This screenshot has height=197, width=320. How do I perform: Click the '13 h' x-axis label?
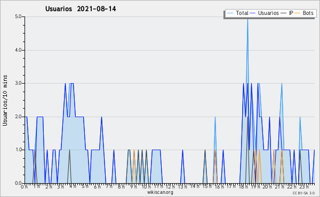pyautogui.click(x=182, y=187)
